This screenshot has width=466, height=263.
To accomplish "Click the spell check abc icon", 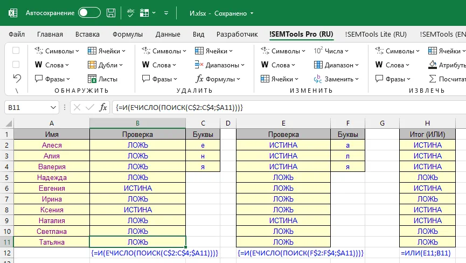I will (131, 12).
